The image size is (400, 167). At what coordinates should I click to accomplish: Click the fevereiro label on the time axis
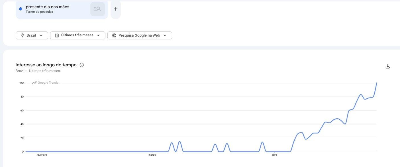tap(42, 155)
